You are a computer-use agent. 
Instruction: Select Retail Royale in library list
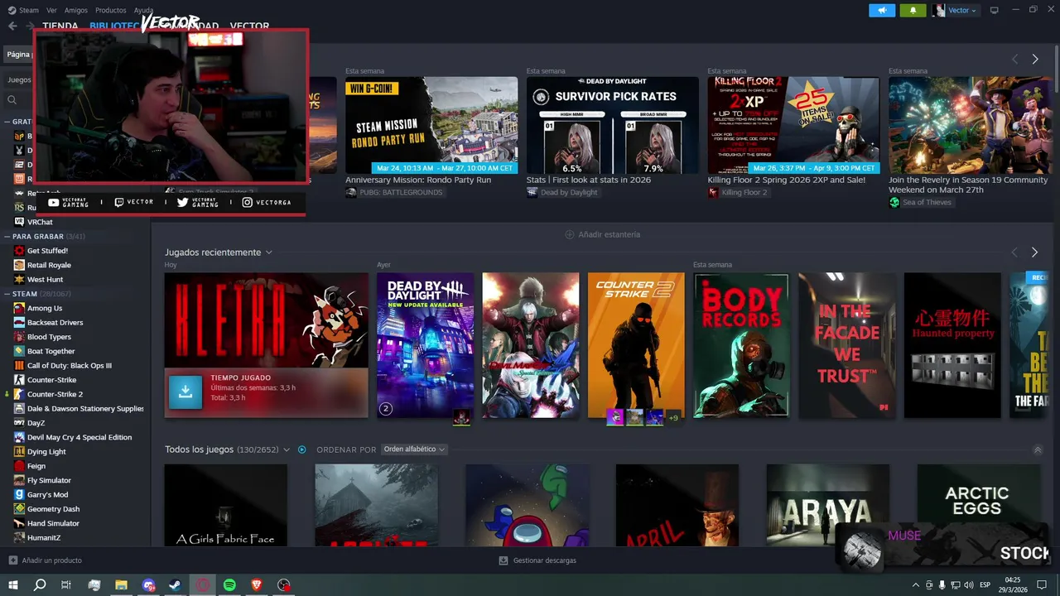[x=49, y=265]
